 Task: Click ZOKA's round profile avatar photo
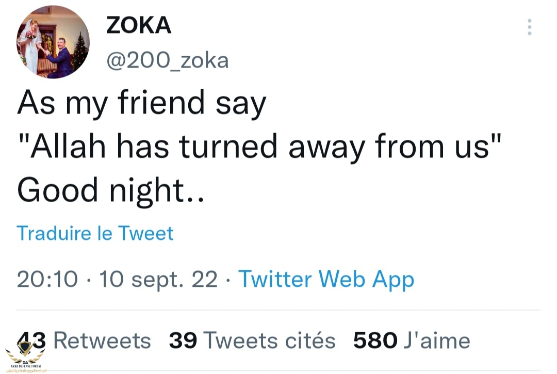[x=53, y=42]
